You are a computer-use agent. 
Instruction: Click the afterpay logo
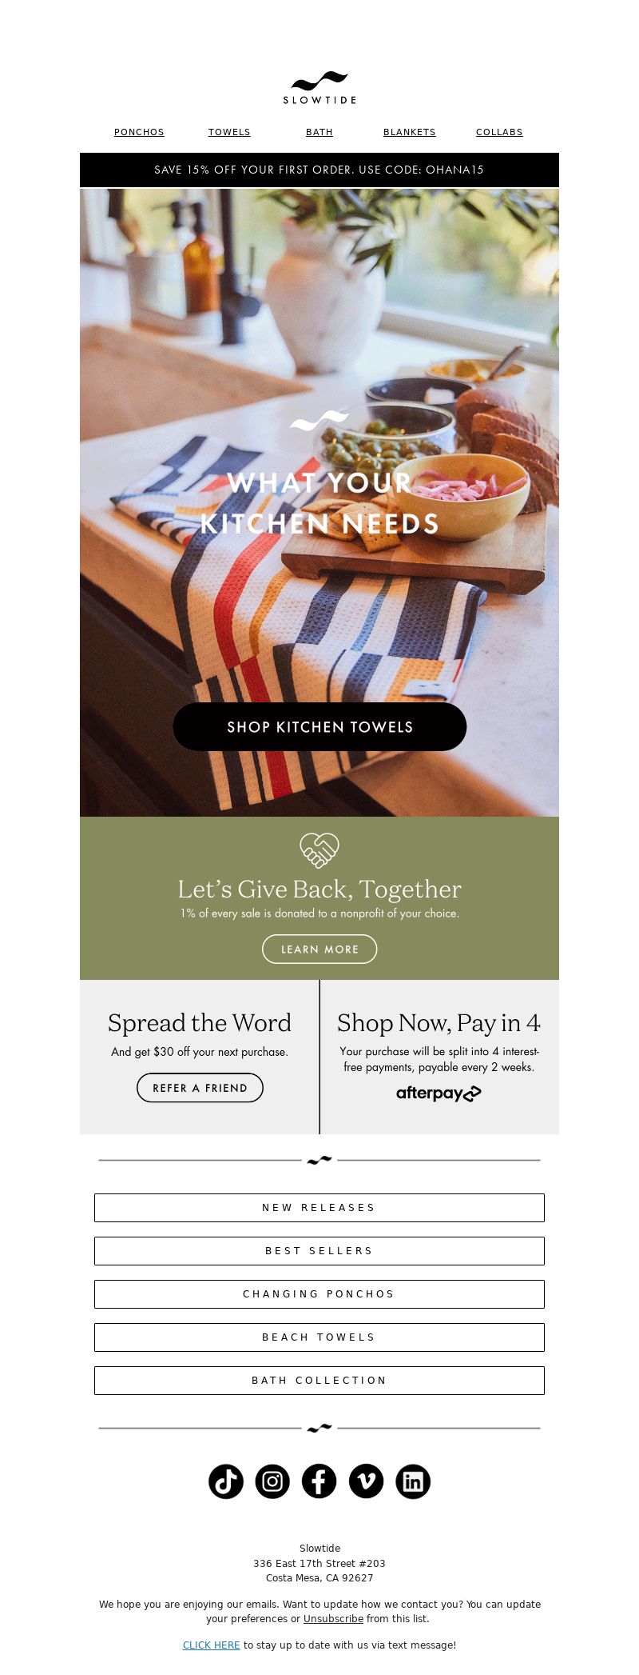[439, 1093]
